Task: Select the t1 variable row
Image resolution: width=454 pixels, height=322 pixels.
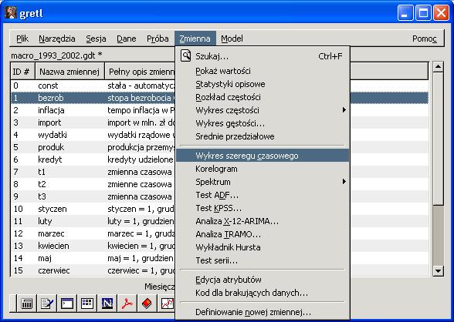Action: 93,172
